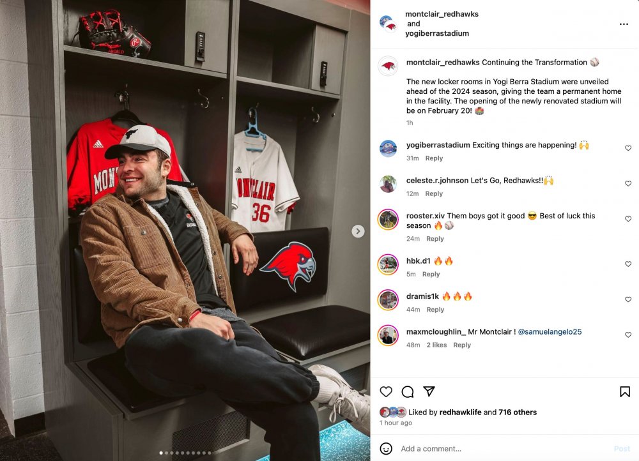Viewport: 639px width, 461px height.
Task: Advance to the next photo with arrow
Action: pos(358,231)
